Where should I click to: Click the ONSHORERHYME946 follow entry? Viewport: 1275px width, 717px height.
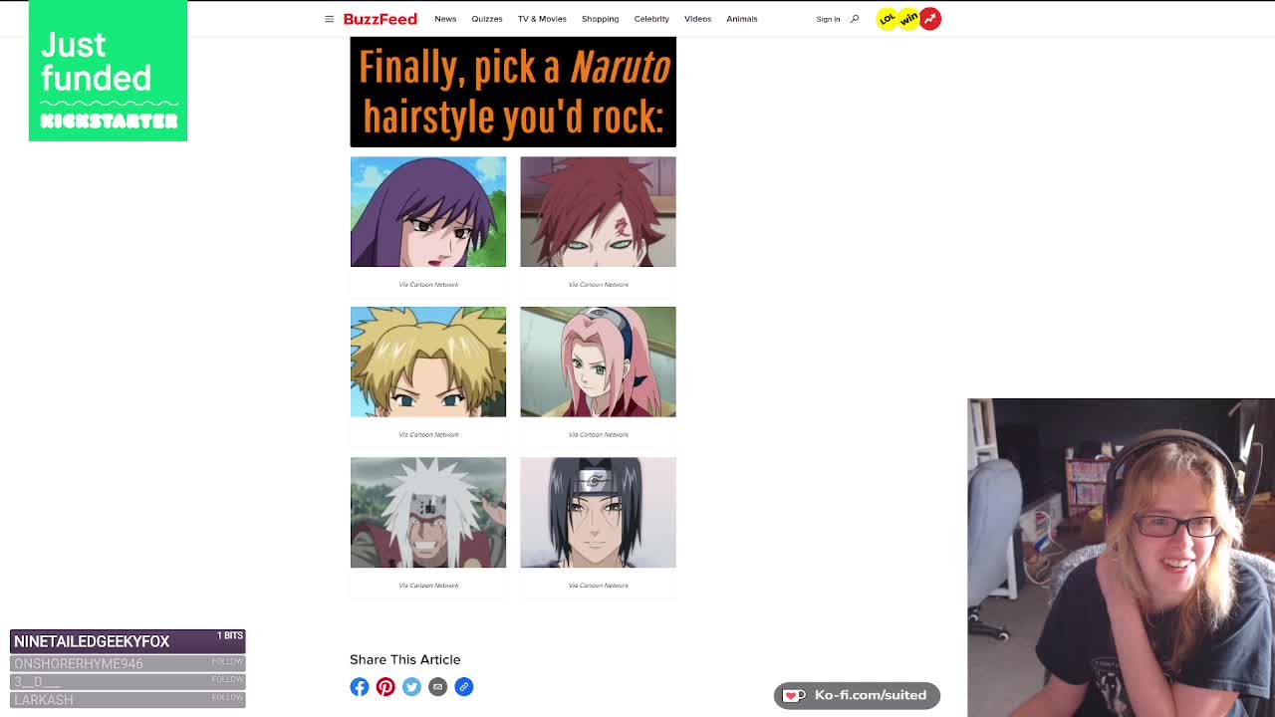[x=127, y=663]
